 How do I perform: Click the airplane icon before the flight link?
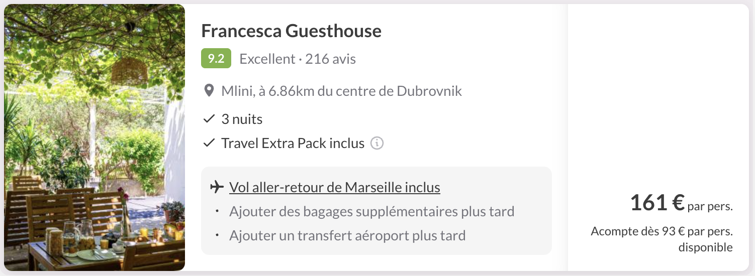[217, 188]
